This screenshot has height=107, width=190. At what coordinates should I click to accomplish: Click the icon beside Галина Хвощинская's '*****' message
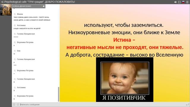pos(15,34)
